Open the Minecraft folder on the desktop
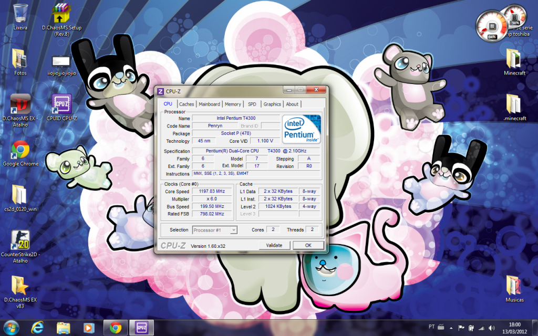The height and width of the screenshot is (336, 538). [514, 59]
